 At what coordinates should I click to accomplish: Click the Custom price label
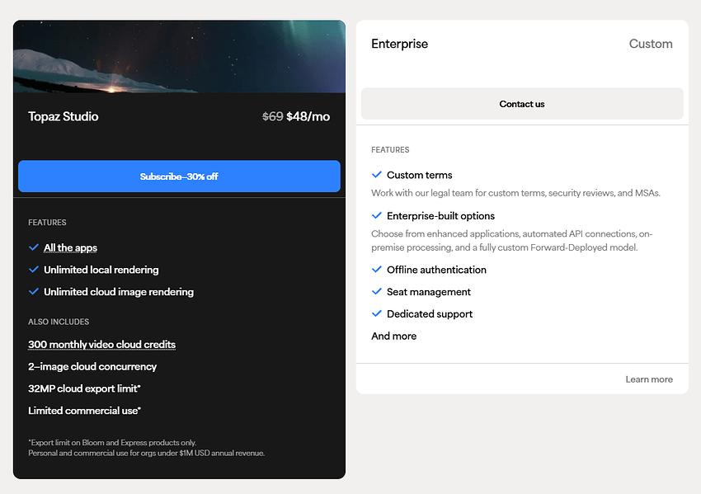pyautogui.click(x=651, y=44)
